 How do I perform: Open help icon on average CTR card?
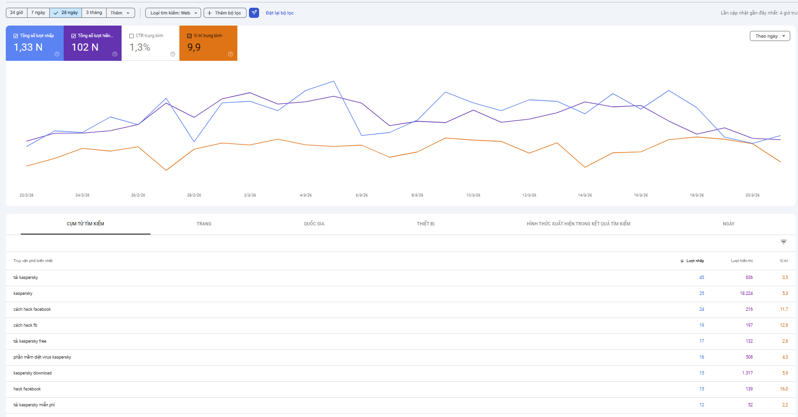click(x=173, y=54)
